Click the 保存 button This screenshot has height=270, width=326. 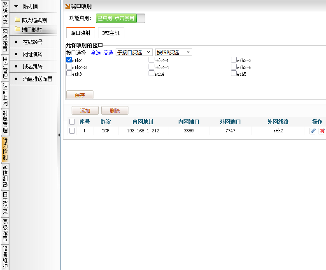click(x=80, y=95)
